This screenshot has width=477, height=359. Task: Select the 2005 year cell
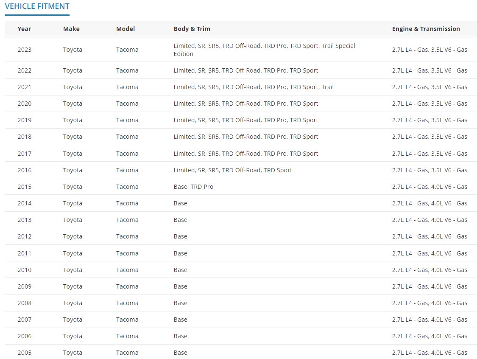point(24,353)
